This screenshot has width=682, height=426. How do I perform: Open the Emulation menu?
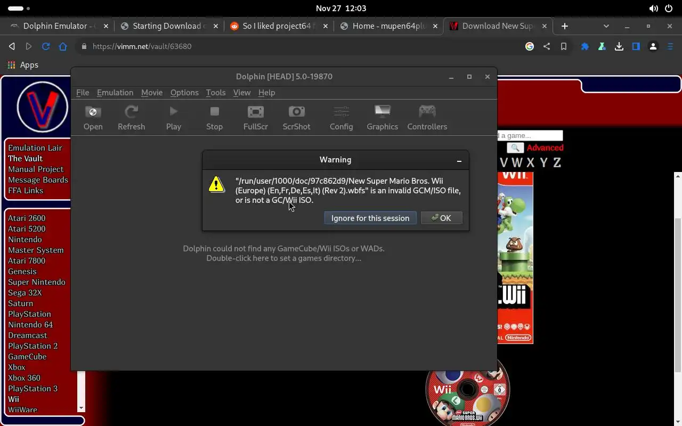click(x=115, y=93)
